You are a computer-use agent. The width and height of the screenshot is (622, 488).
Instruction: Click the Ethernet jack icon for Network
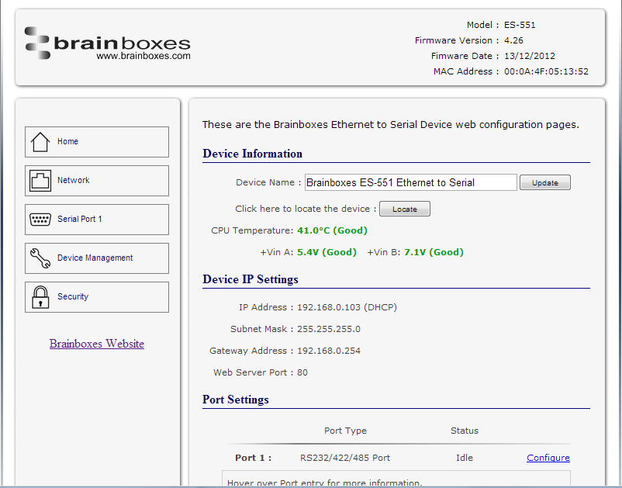point(40,181)
